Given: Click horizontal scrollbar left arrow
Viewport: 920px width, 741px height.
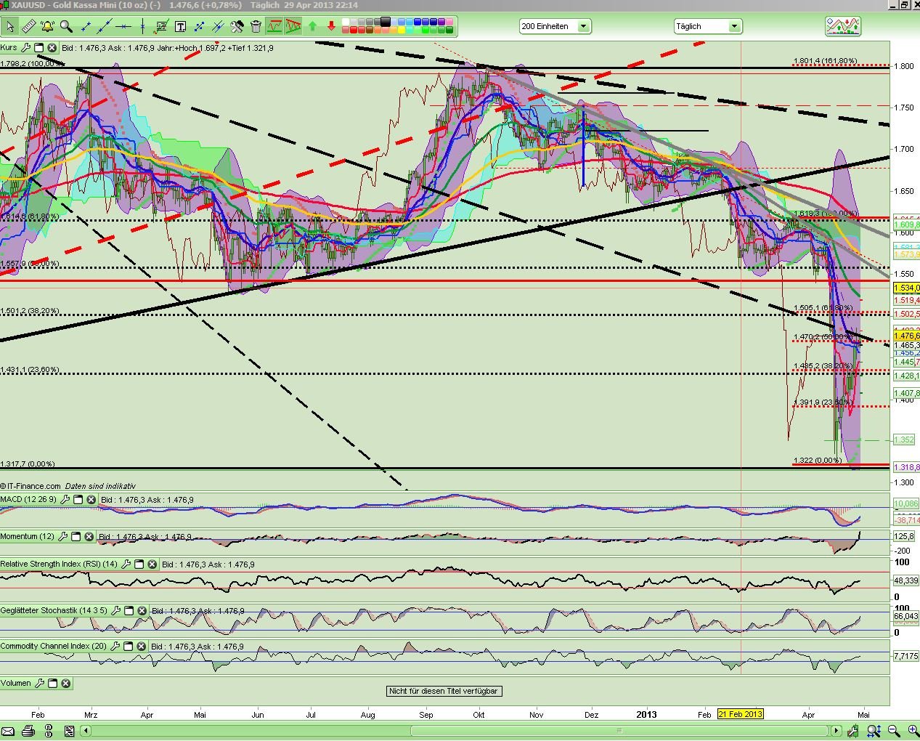Looking at the screenshot, I should tap(86, 731).
